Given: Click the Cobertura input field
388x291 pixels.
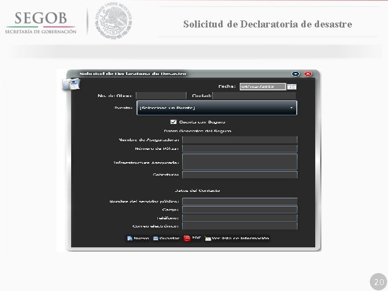Looking at the screenshot, I should click(x=240, y=175).
